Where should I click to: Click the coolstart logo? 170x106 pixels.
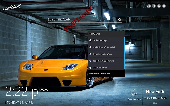[12, 7]
